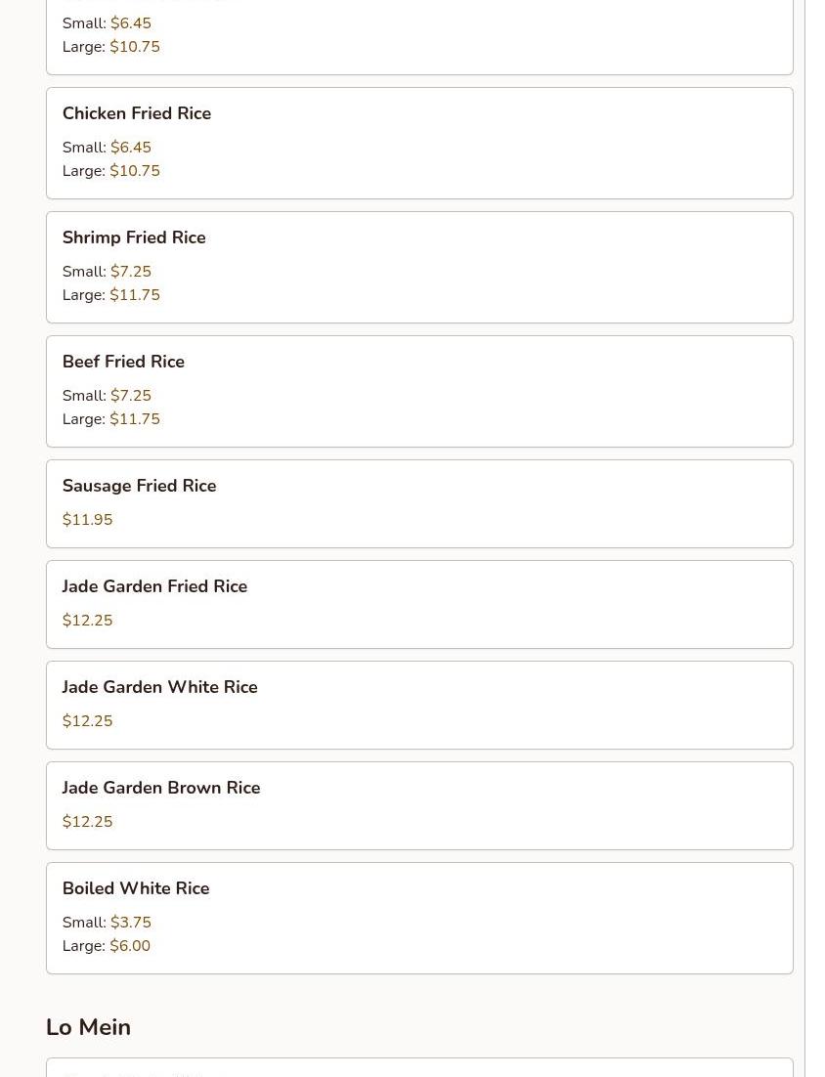Click the Lo Mein section heading
825x1077 pixels.
(88, 1027)
